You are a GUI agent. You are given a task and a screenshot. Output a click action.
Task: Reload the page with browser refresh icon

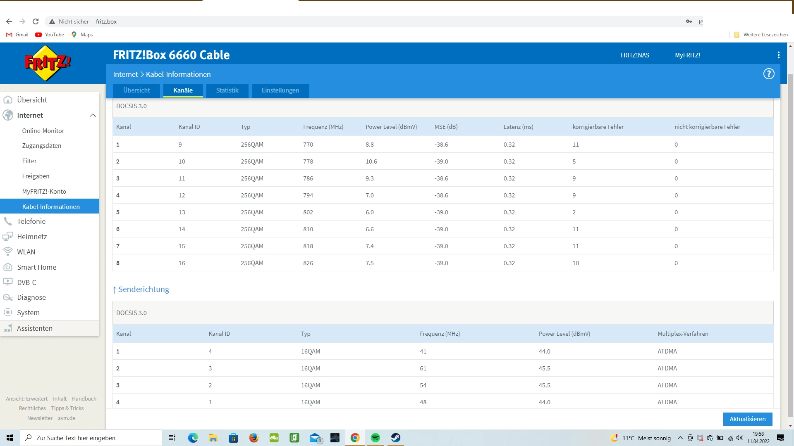(36, 21)
